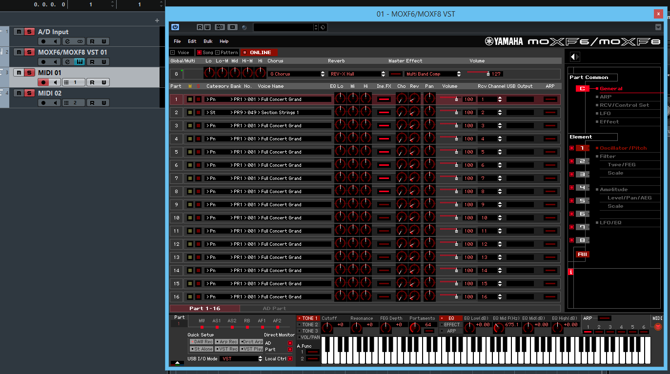Viewport: 670px width, 374px height.
Task: Mute the A/D Input track
Action: click(x=19, y=32)
